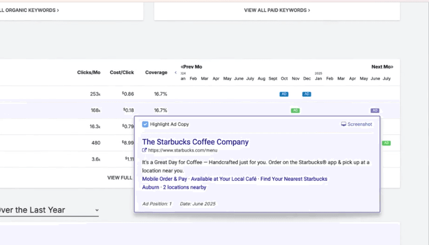429x245 pixels.
Task: Click the green AD badge under November
Action: click(295, 110)
